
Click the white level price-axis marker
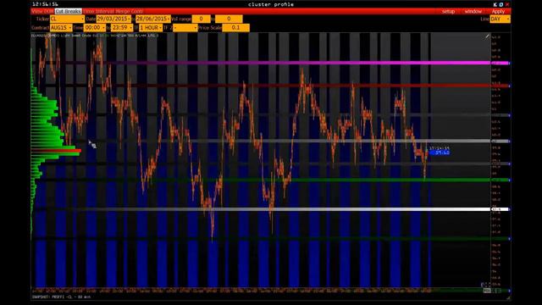(501, 209)
